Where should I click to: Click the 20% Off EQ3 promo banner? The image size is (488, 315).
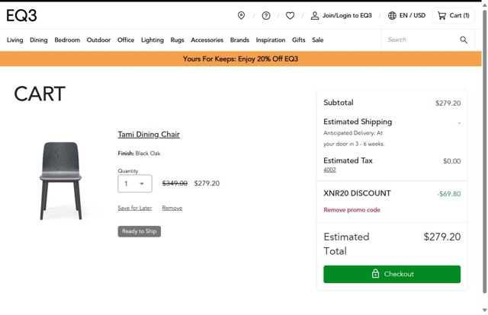click(241, 59)
